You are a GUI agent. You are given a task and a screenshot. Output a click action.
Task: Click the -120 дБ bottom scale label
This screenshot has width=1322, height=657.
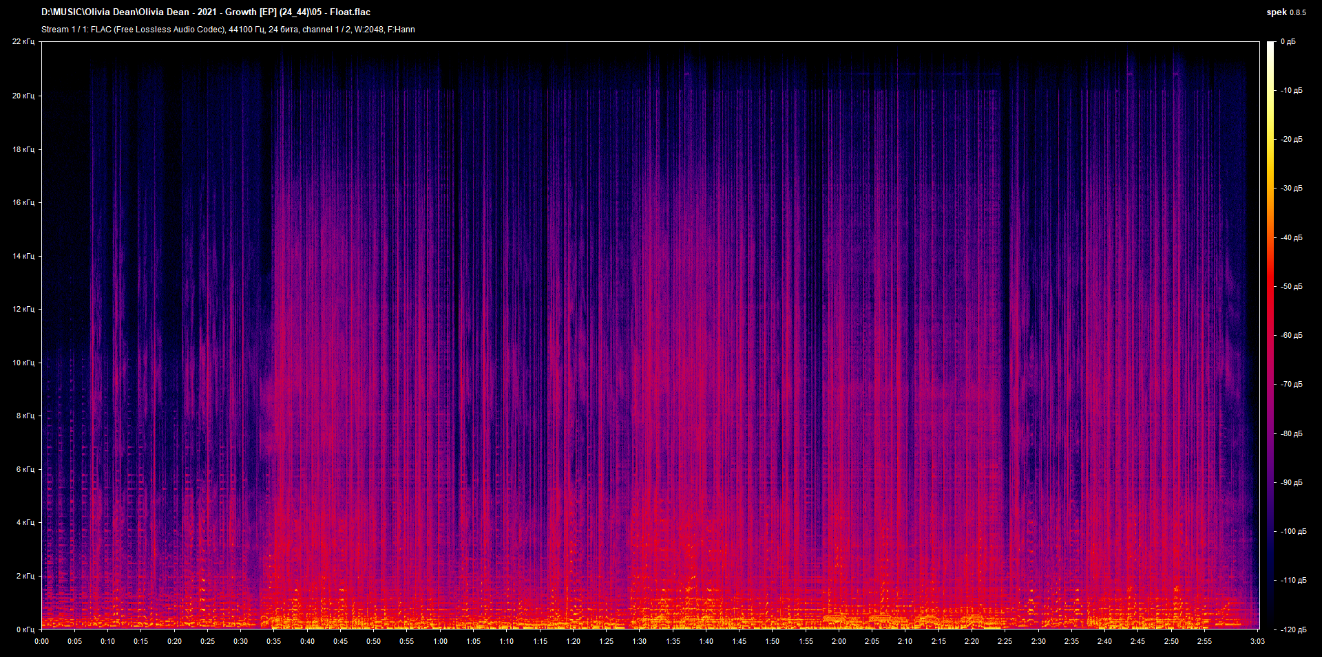coord(1293,629)
